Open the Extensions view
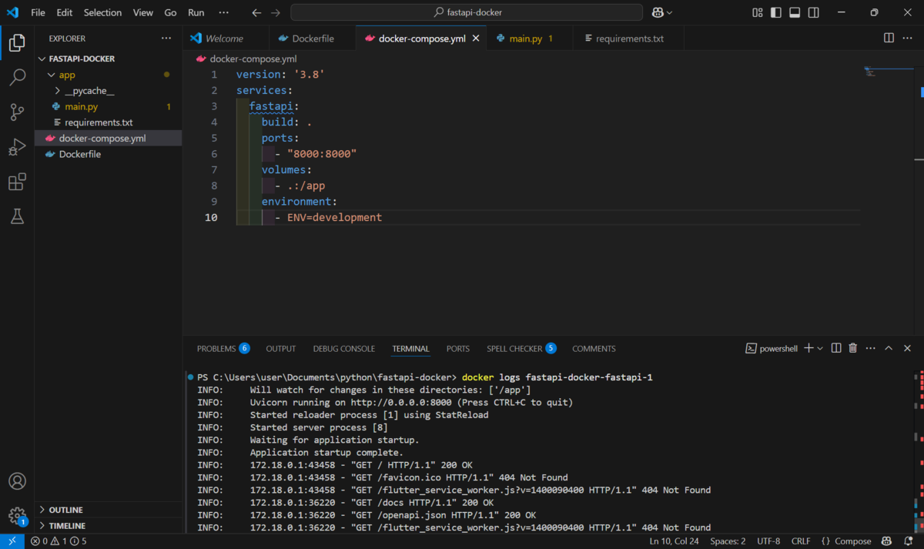This screenshot has height=549, width=924. 17,182
